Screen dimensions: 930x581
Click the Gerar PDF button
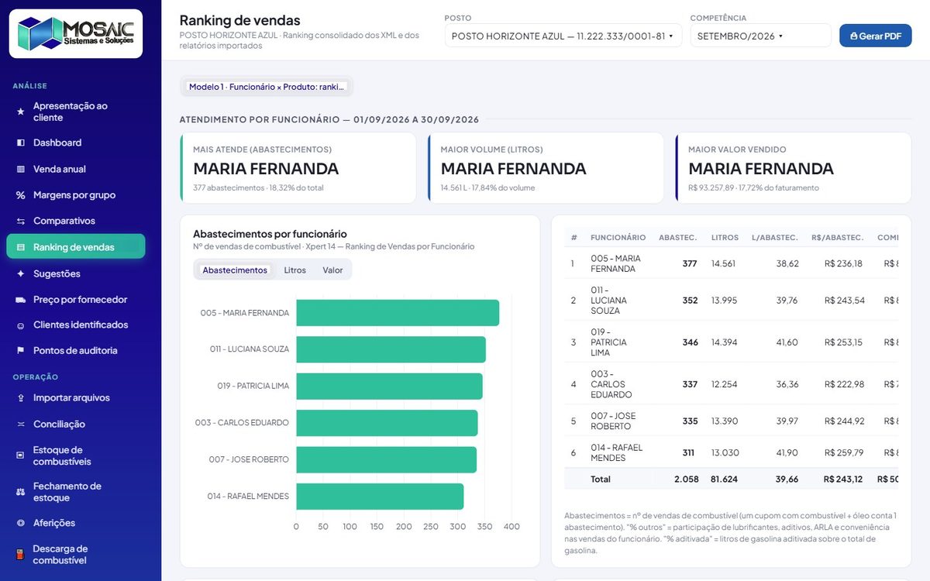(x=876, y=36)
